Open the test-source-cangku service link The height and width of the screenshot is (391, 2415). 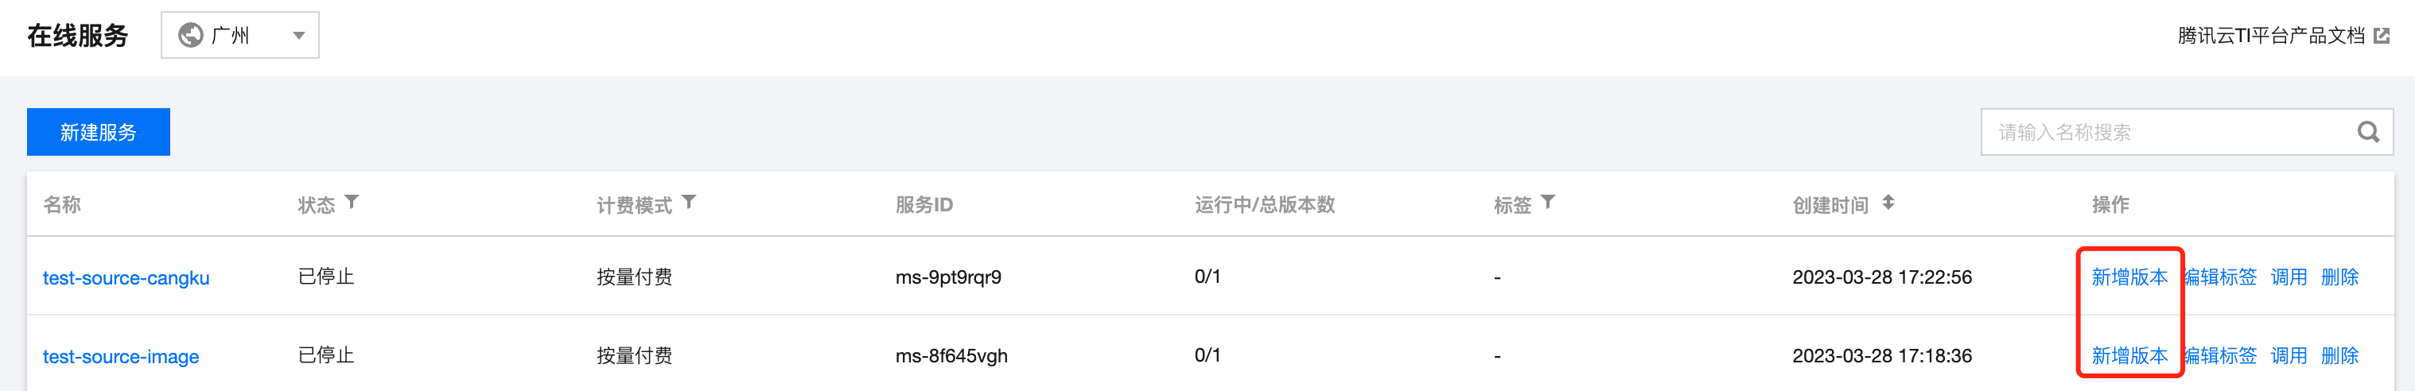pos(126,277)
